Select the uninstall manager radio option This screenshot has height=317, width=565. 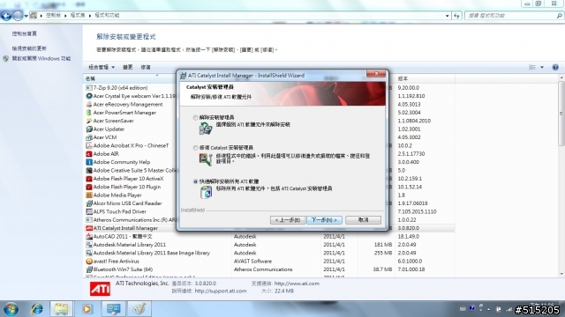[x=195, y=117]
